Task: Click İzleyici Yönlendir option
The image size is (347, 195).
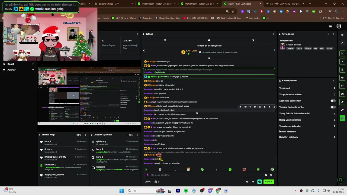Action: coord(287,132)
